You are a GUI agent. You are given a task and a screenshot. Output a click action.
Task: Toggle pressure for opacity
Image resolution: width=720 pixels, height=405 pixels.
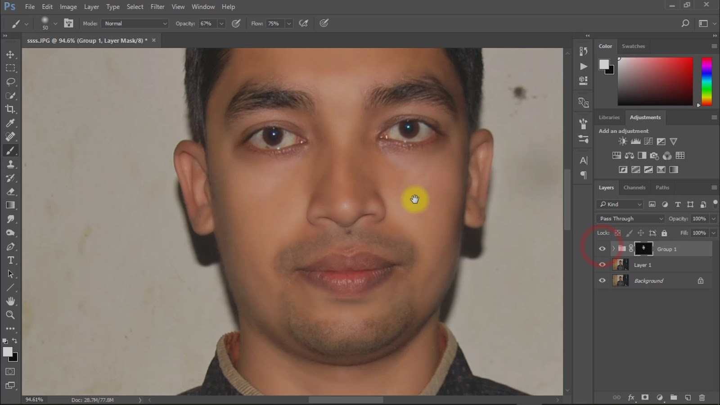(x=236, y=23)
